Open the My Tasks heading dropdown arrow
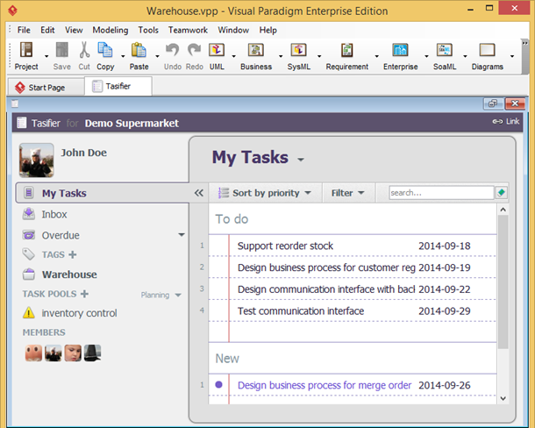Screen dimensions: 535x428 click(301, 160)
